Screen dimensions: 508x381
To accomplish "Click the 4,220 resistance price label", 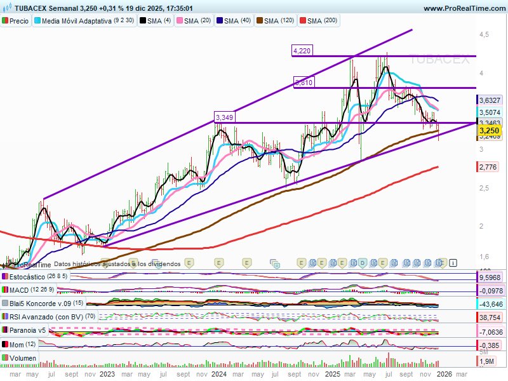I will pos(302,51).
